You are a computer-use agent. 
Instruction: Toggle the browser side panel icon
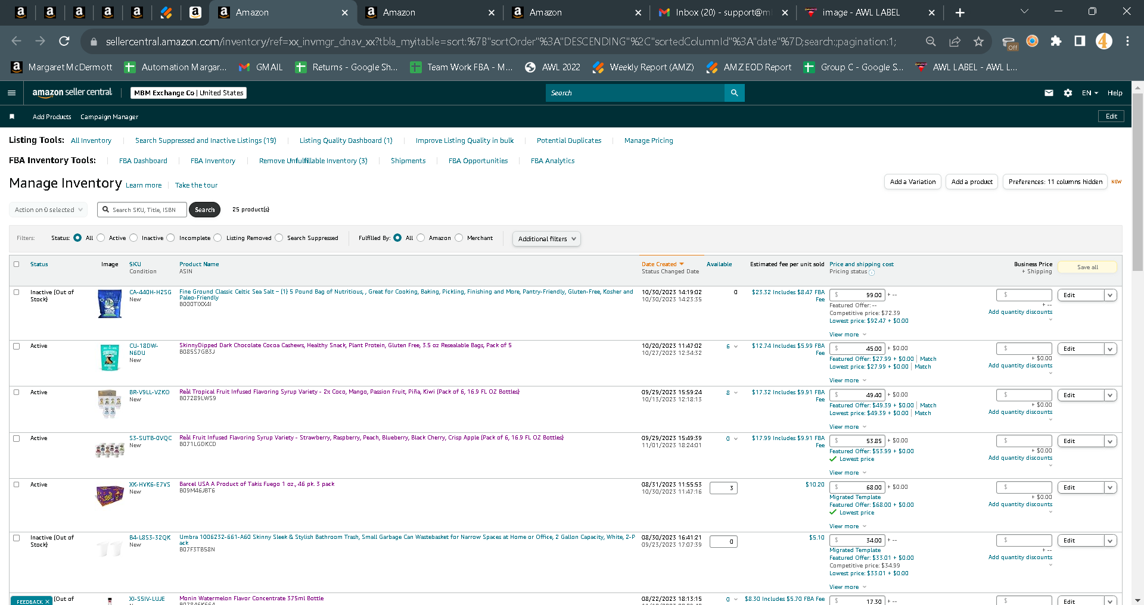pyautogui.click(x=1080, y=41)
